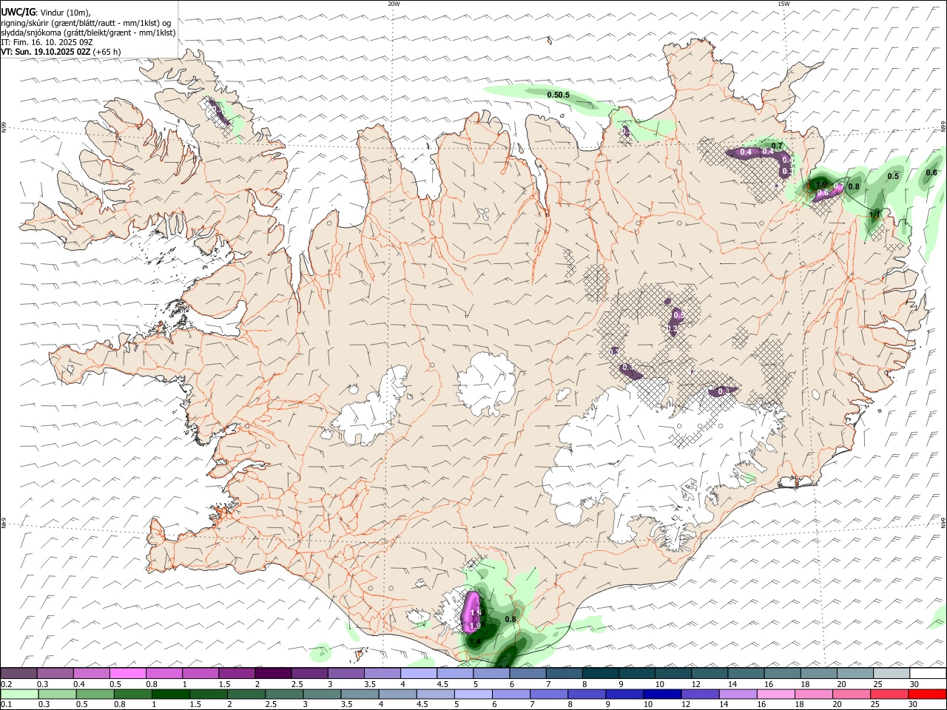Click the dark teal swatch between 8 and 9 in upper legend
This screenshot has height=710, width=947.
tap(600, 673)
